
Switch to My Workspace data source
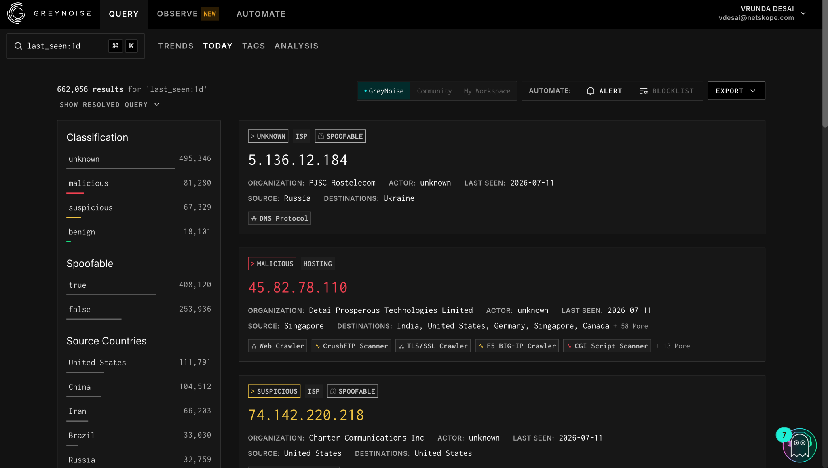pos(487,91)
